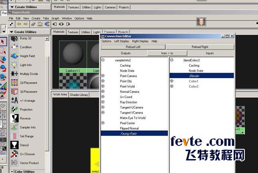The width and height of the screenshot is (258, 173).
Task: Create a Vector Product utility node
Action: 29,163
